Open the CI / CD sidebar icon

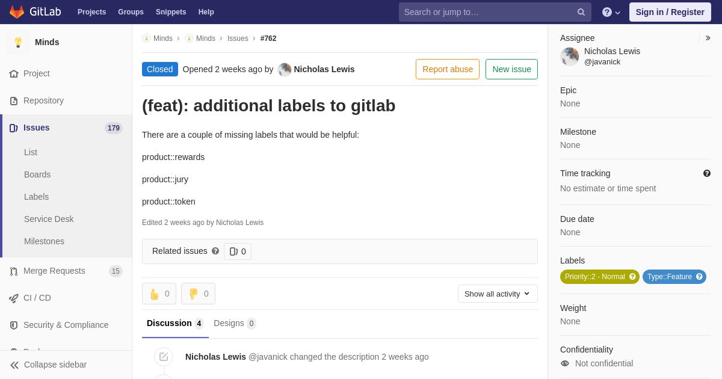tap(14, 298)
